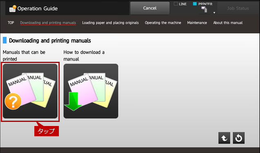Tap the Manuals that can be printed tile
This screenshot has width=260, height=153.
coord(30,91)
